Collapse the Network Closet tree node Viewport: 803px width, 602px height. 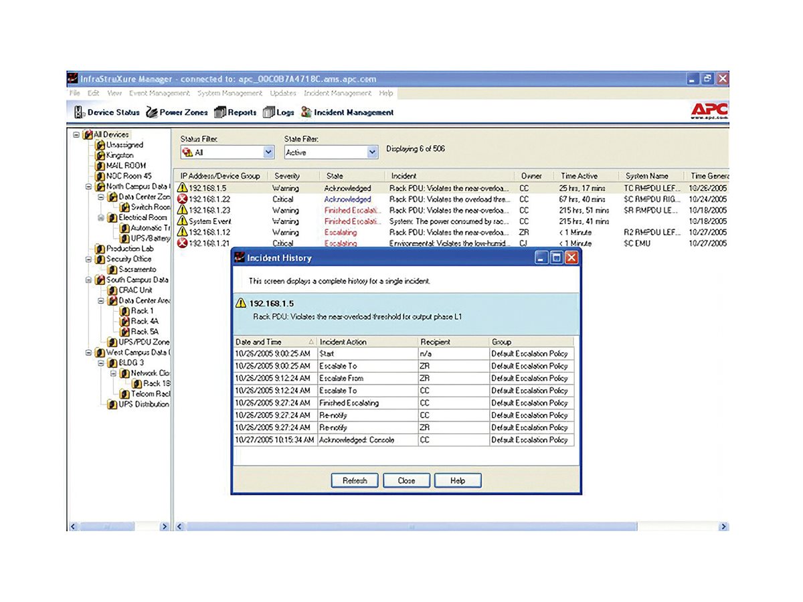point(114,373)
